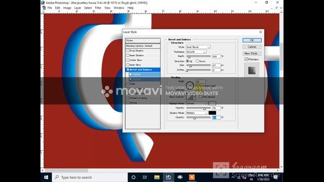The image size is (324, 182).
Task: Click the Shadow Opacity slider track
Action: click(x=198, y=118)
